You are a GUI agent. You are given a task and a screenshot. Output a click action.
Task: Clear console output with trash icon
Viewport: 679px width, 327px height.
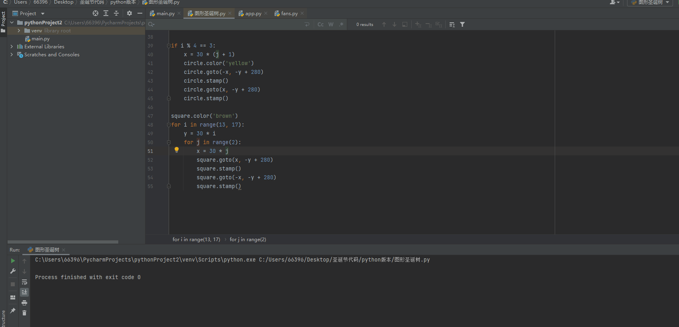point(24,313)
